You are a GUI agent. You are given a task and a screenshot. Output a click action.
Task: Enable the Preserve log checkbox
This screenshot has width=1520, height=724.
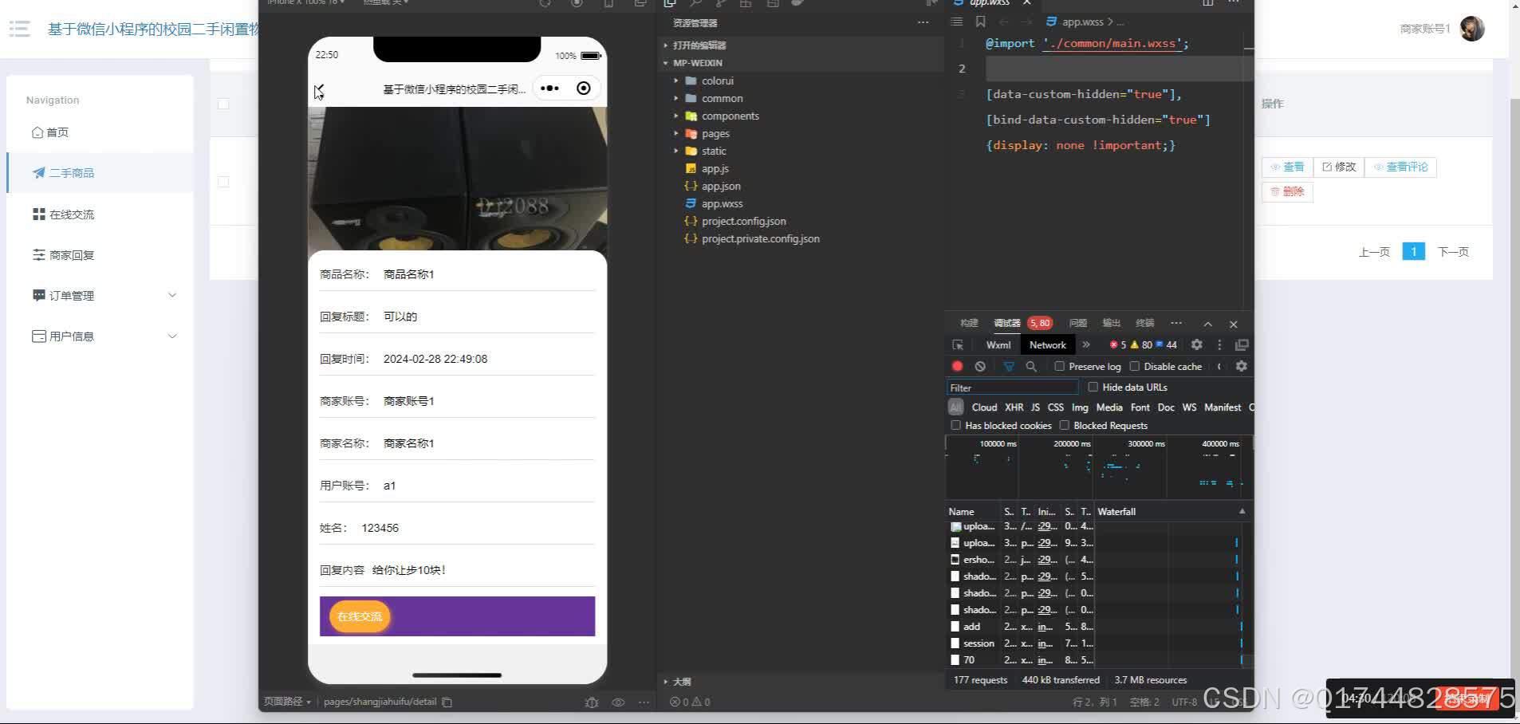click(1060, 366)
